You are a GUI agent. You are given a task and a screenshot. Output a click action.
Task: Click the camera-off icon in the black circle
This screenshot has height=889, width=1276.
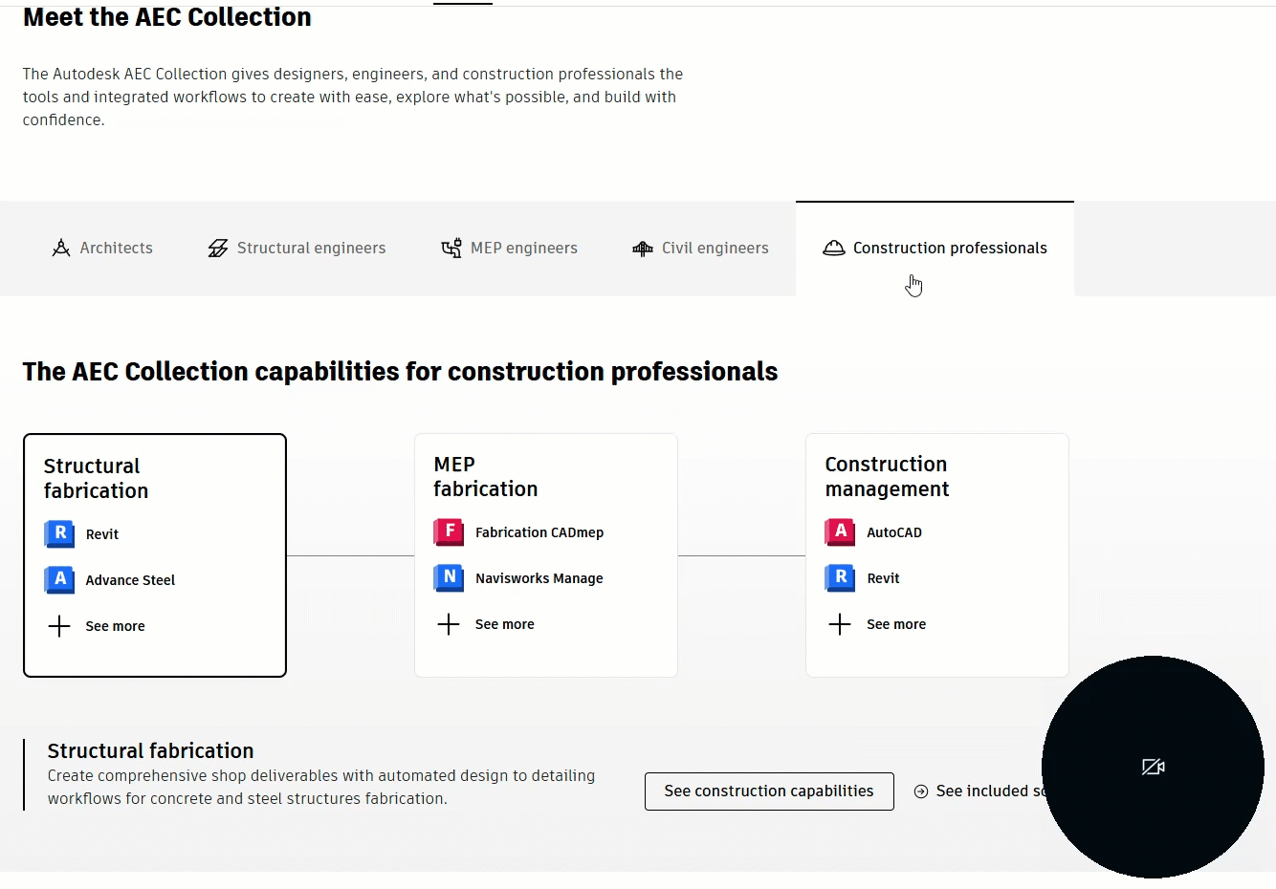click(1153, 767)
